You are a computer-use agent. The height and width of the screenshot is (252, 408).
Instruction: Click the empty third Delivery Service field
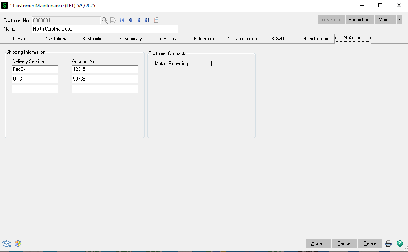35,89
